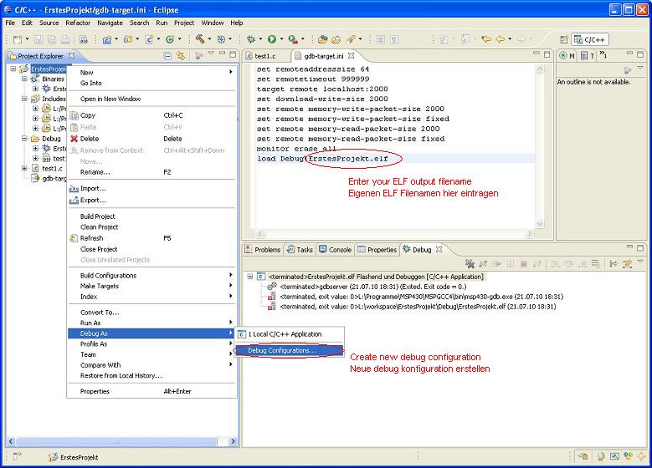Choose Properties in the context menu
This screenshot has height=468, width=652.
click(x=152, y=391)
